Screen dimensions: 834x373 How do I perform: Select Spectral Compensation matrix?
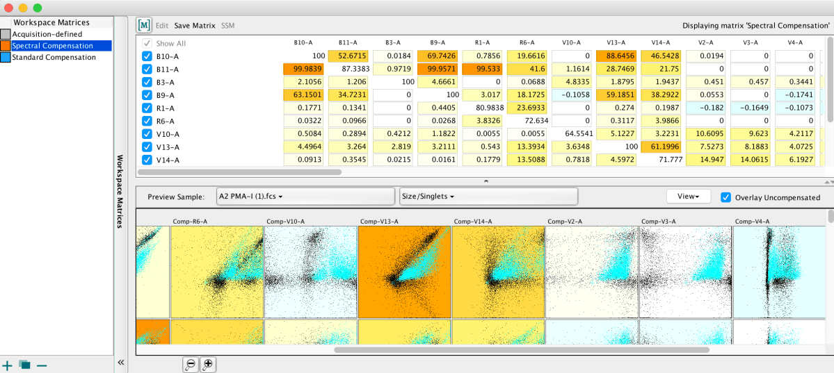[53, 46]
